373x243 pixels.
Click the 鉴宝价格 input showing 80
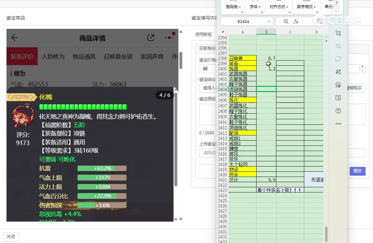pyautogui.click(x=208, y=69)
